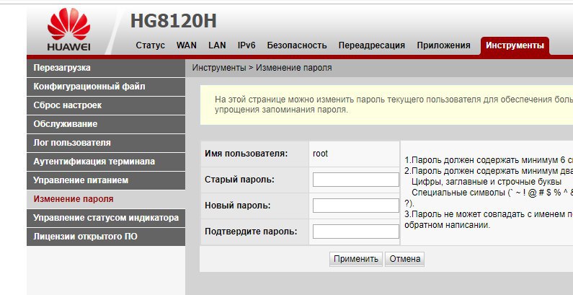Open the Приложения tab
Image resolution: width=573 pixels, height=295 pixels.
[x=443, y=45]
